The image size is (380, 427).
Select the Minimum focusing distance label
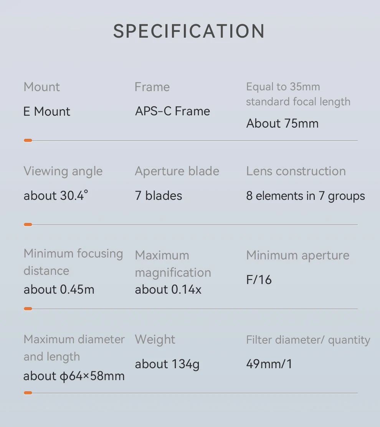[73, 262]
